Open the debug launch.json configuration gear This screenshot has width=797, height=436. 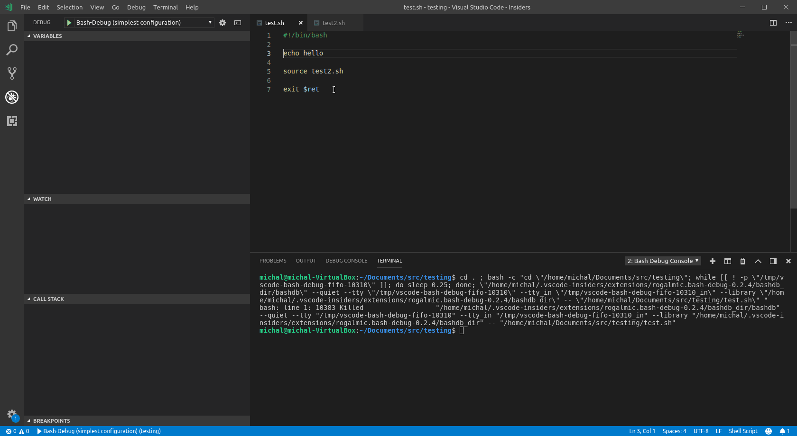point(222,22)
